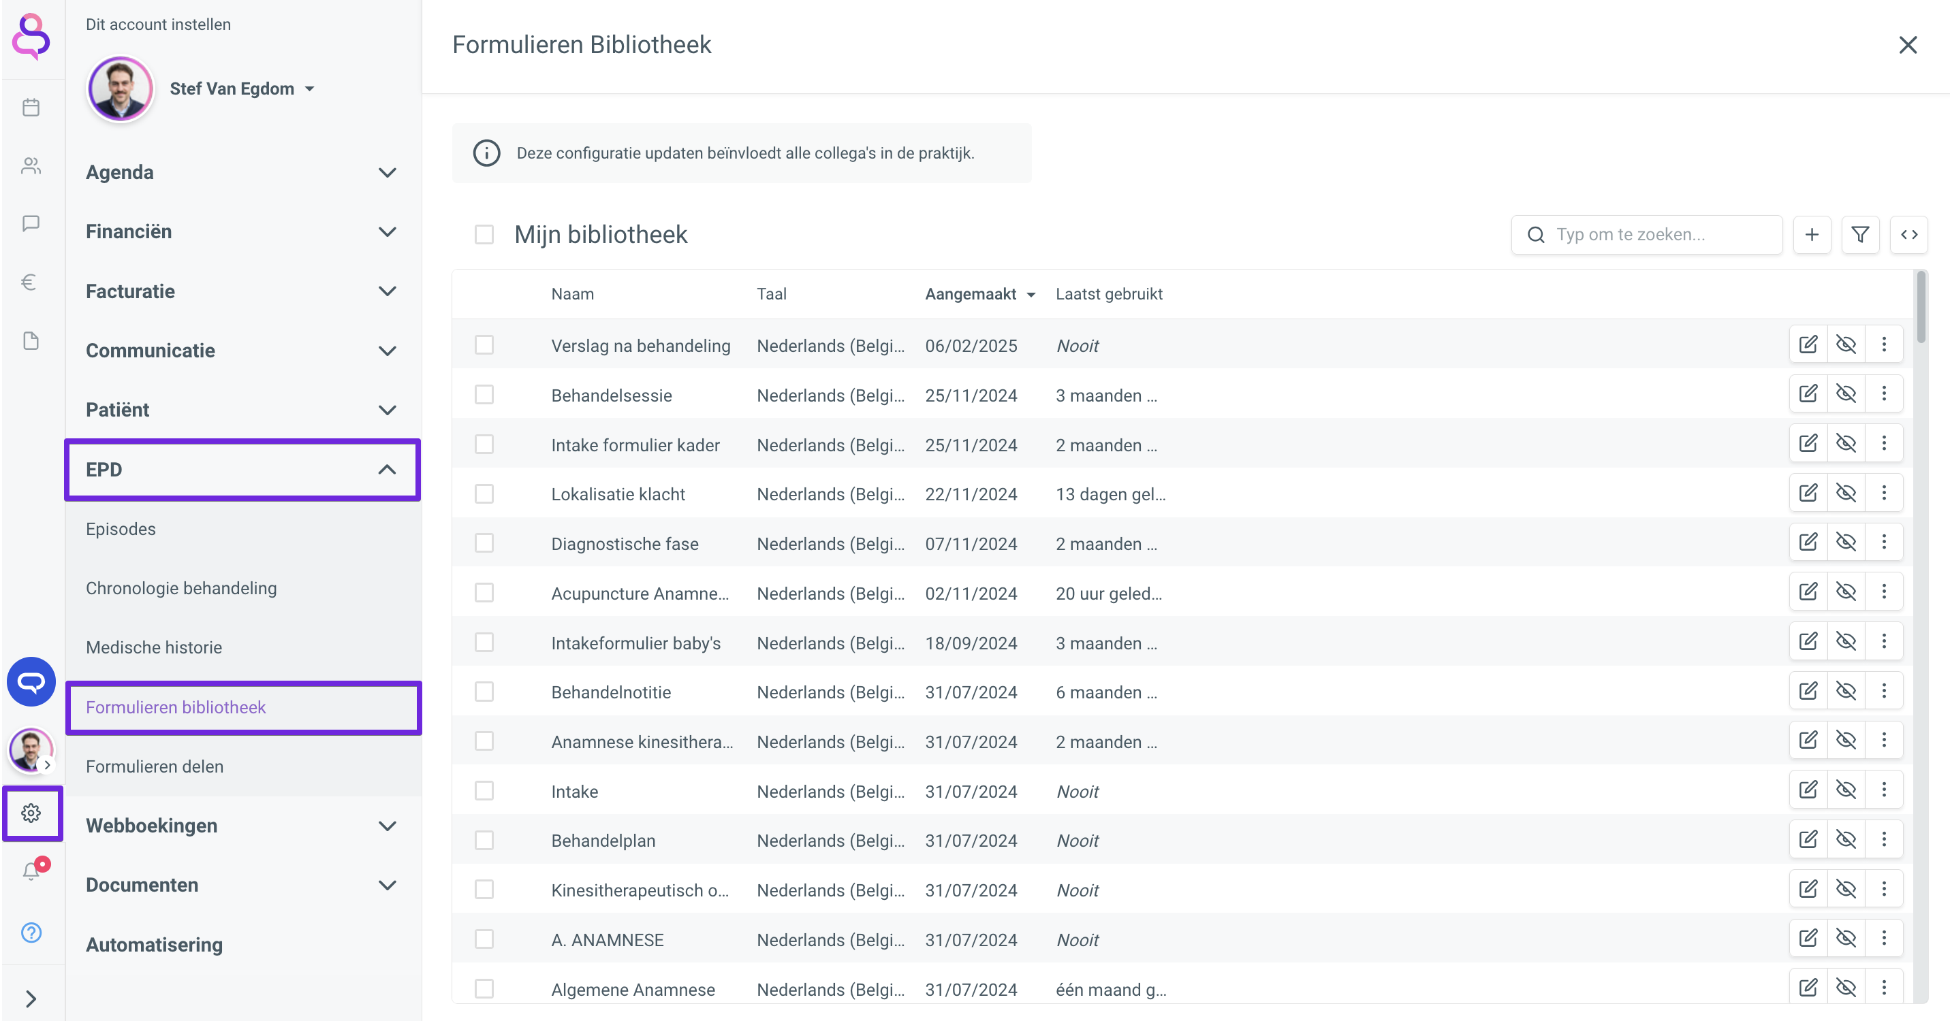Click the Taal column header
The height and width of the screenshot is (1021, 1950).
[772, 294]
